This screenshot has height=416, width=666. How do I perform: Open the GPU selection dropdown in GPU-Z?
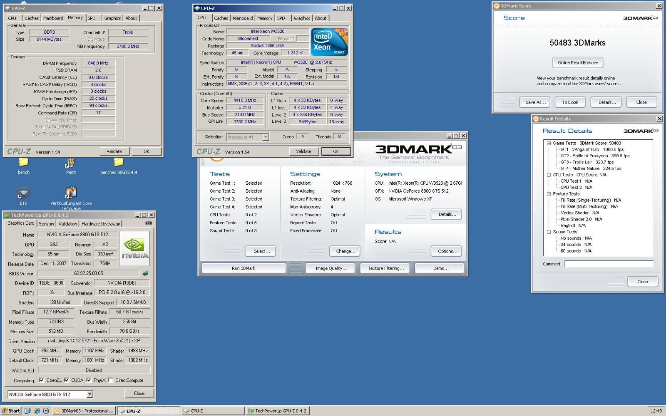(89, 394)
